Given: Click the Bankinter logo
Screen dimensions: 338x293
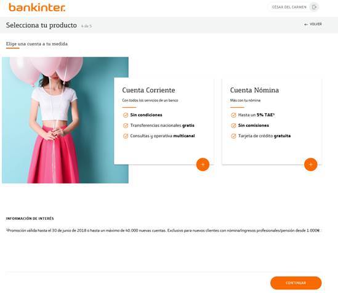Looking at the screenshot, I should click(x=37, y=7).
